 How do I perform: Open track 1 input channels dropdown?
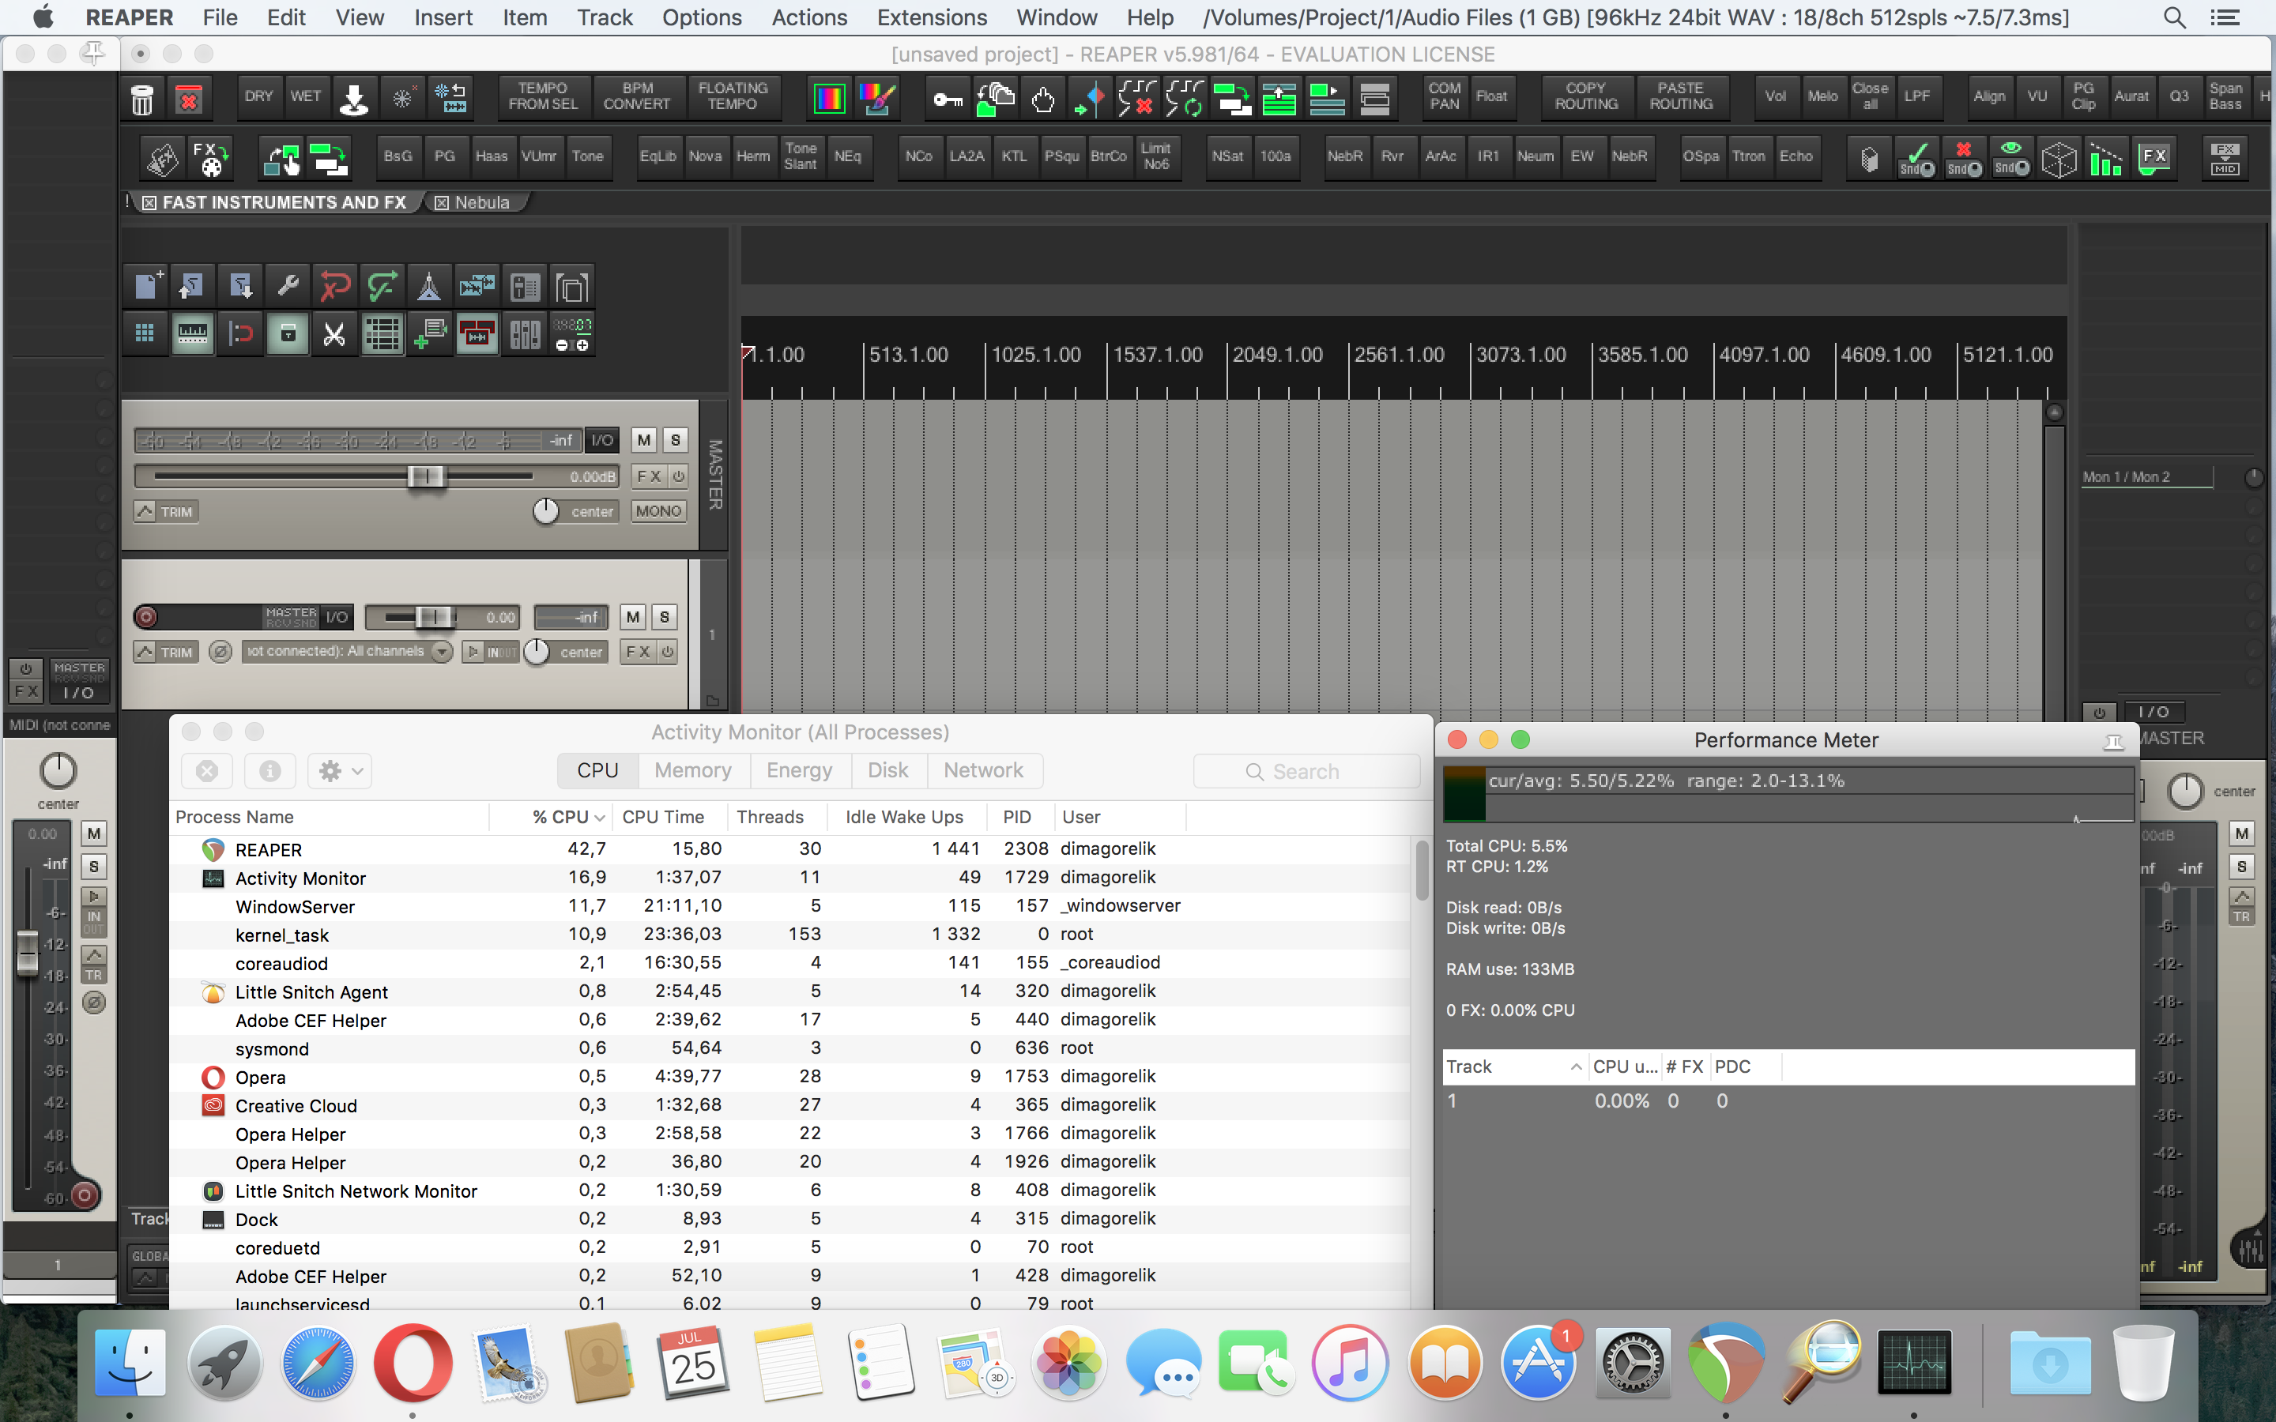(441, 652)
